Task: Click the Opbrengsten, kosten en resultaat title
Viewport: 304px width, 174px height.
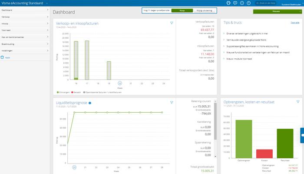Action: [249, 102]
